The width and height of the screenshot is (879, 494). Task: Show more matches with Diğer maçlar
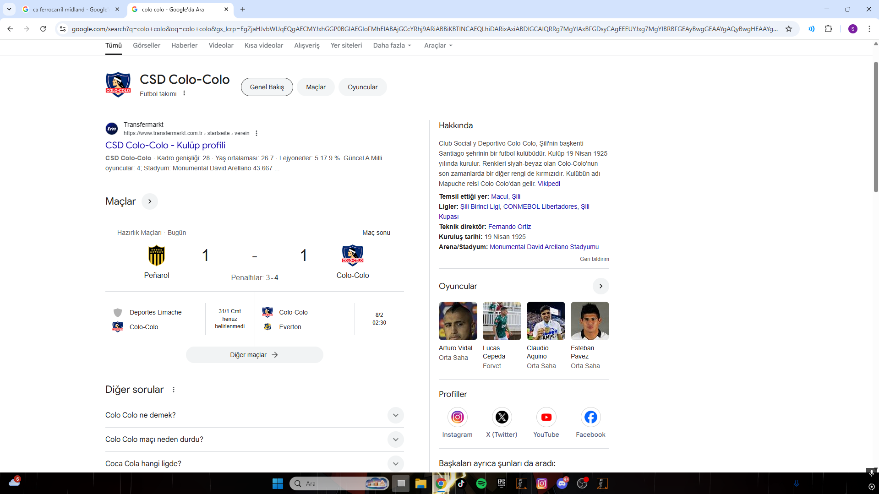click(x=254, y=355)
